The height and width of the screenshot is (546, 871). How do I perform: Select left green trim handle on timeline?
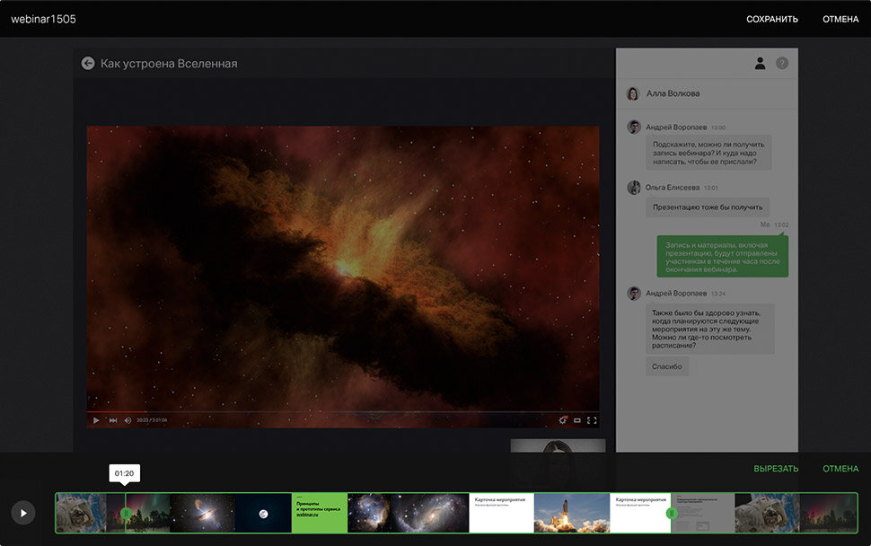(126, 514)
